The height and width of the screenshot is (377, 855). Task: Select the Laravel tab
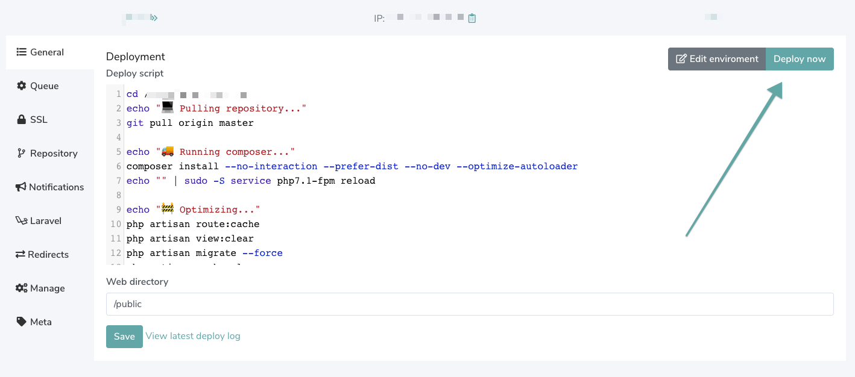(50, 221)
